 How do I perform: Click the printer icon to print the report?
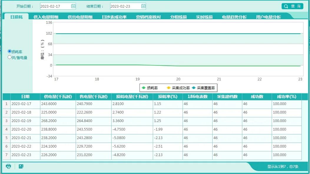9,166
